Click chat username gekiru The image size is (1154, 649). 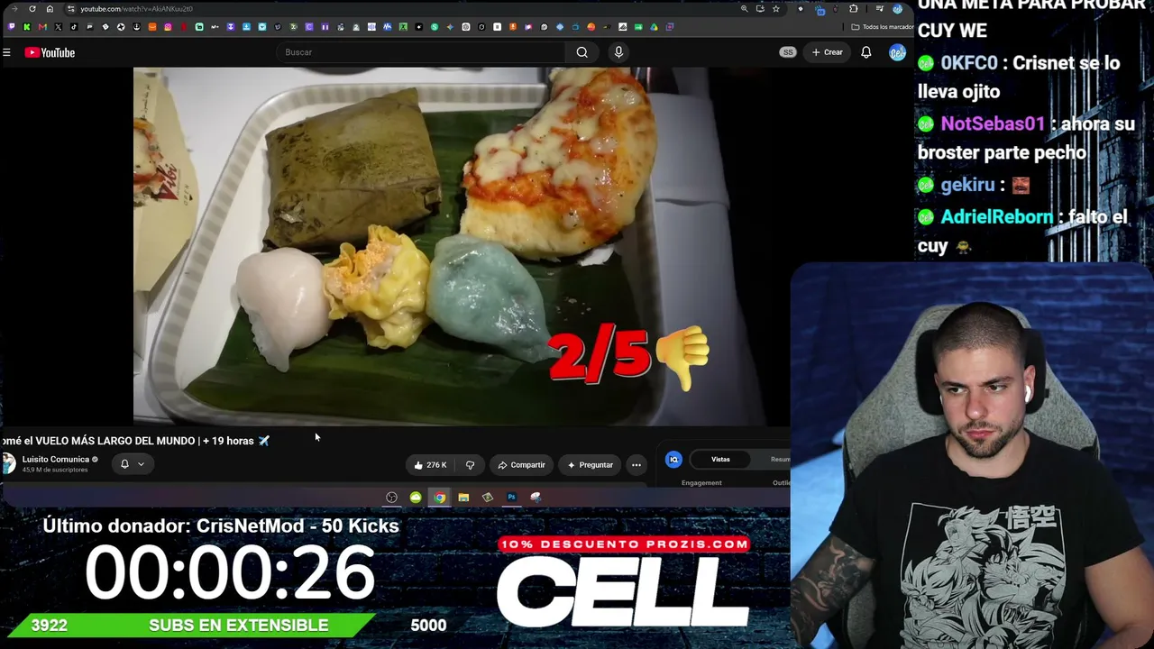click(967, 185)
